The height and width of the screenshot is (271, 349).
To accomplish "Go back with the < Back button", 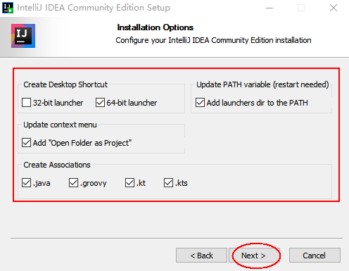I will (201, 256).
